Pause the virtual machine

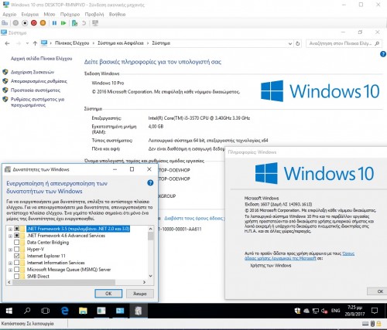coord(54,23)
